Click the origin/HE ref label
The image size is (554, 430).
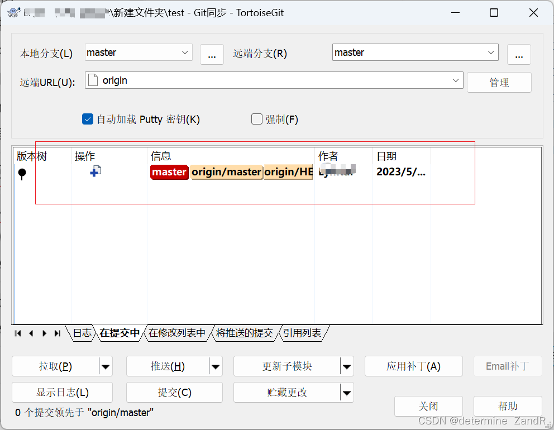288,172
